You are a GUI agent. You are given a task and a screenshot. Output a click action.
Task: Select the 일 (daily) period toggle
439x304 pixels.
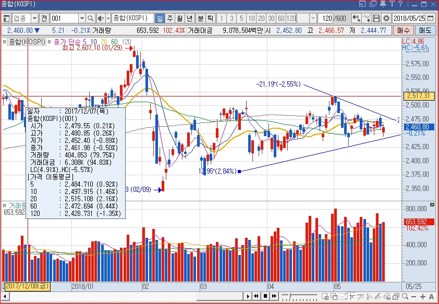pyautogui.click(x=160, y=18)
